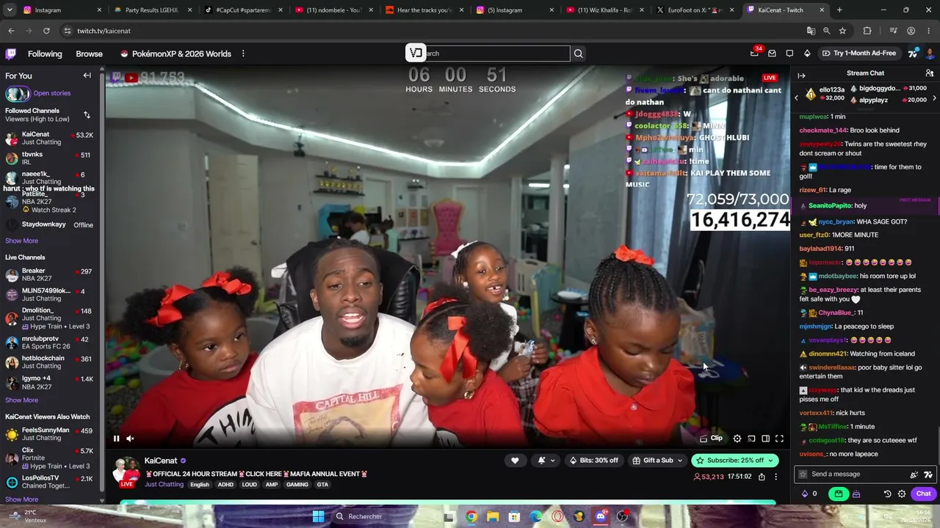The width and height of the screenshot is (940, 528).
Task: Sort followed channels by viewers
Action: click(87, 115)
